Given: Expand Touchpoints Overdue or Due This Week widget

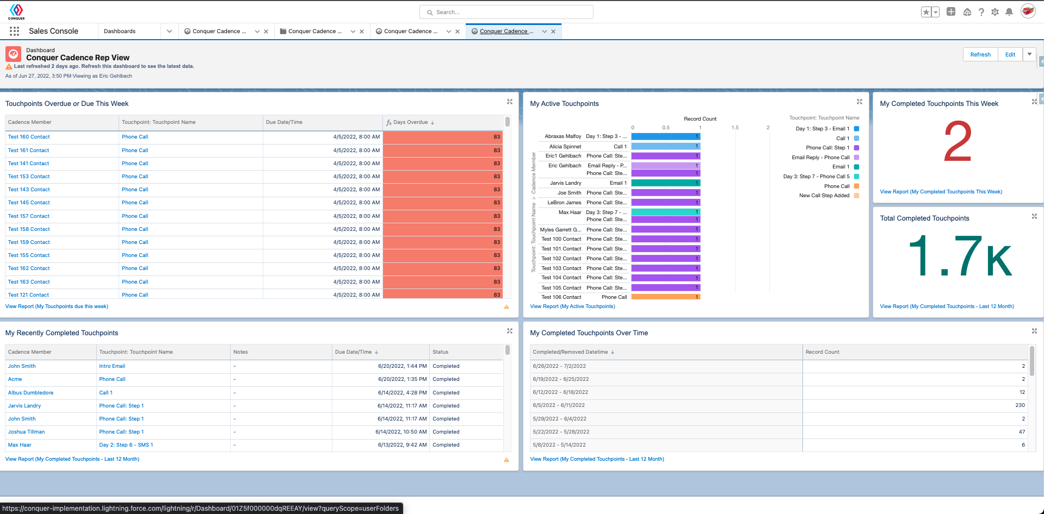Looking at the screenshot, I should (510, 102).
